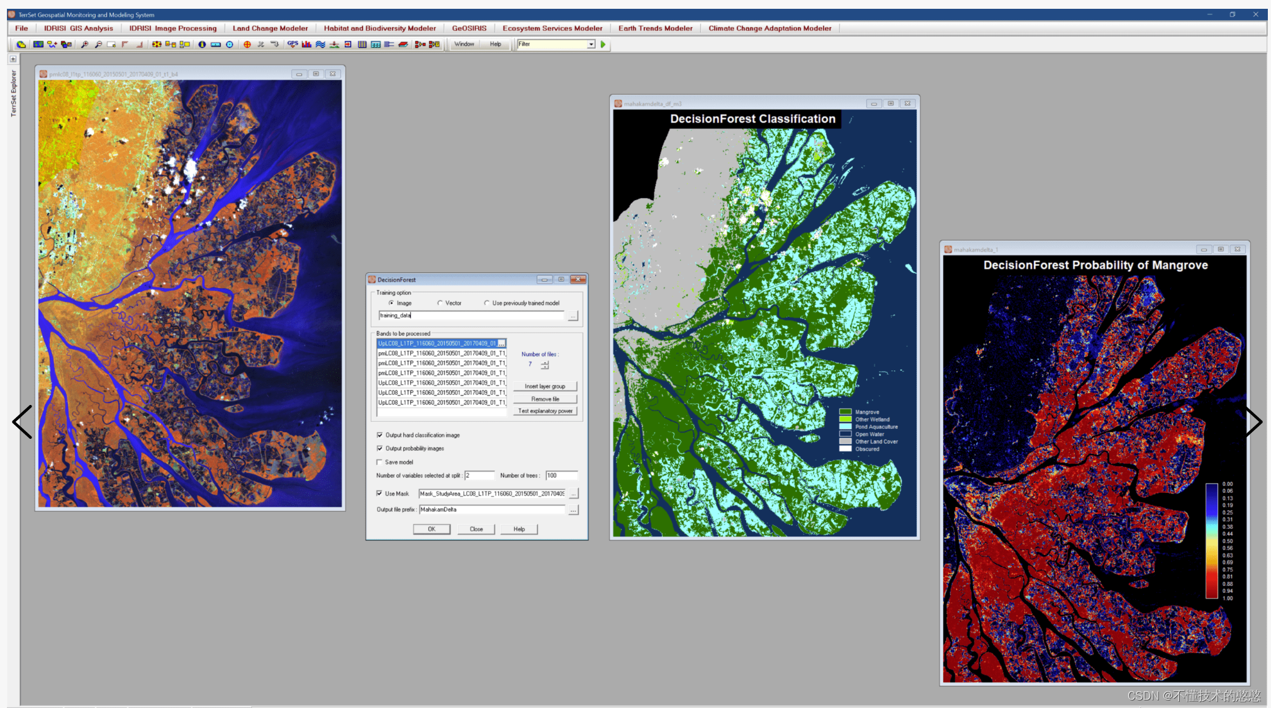Click the Number of trees field
This screenshot has height=708, width=1271.
tap(561, 475)
